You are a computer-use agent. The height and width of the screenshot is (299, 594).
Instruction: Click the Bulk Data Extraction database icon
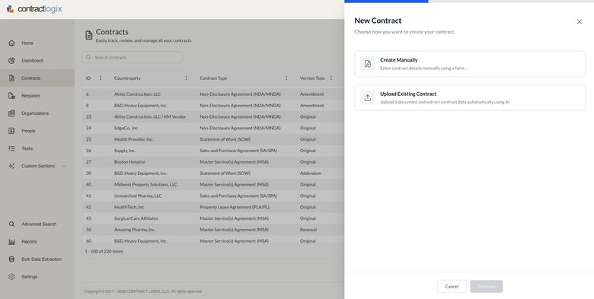[11, 259]
